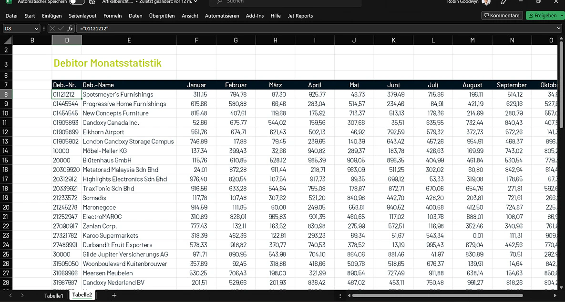Viewport: 565px width, 302px height.
Task: Click vertical scrollbar down arrow
Action: (561, 287)
